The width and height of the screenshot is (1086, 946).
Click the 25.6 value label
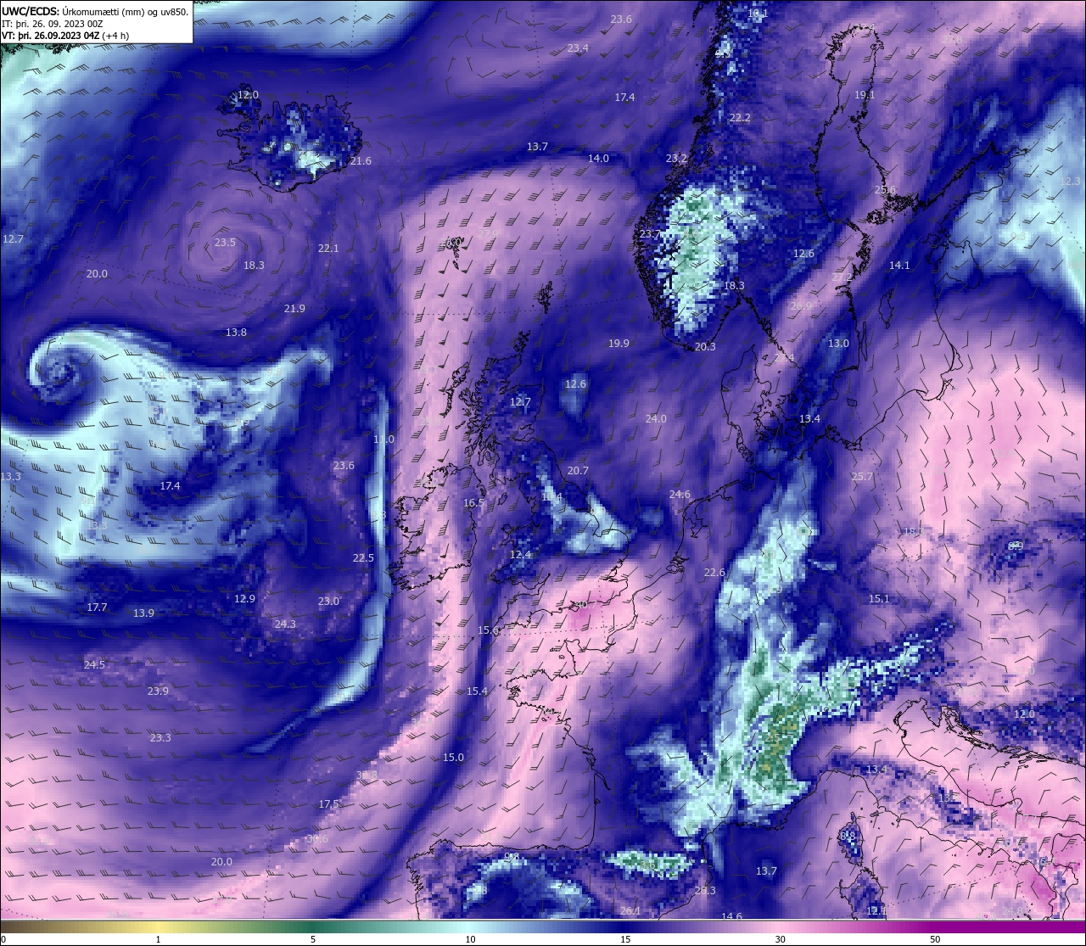pos(885,190)
